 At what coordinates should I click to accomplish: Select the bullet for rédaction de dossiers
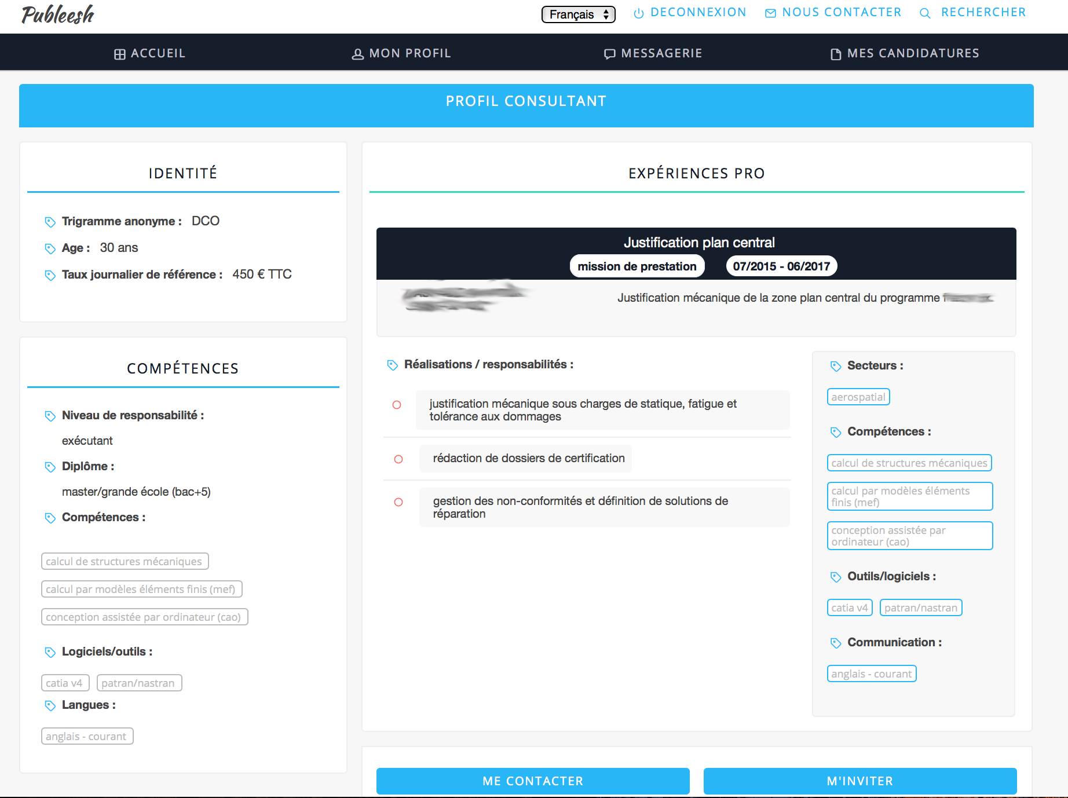(x=398, y=459)
